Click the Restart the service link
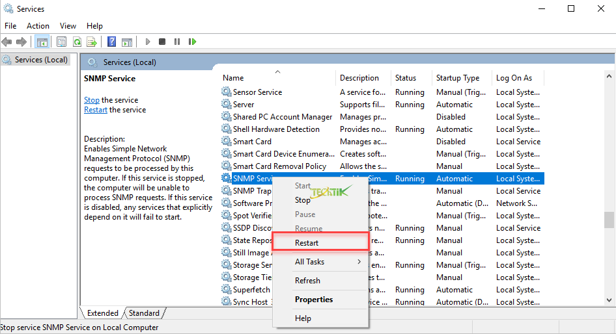Screen dimensions: 616x334 coord(95,110)
